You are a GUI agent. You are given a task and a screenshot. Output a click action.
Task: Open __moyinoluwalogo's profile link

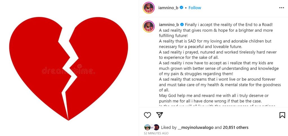coord(195,127)
